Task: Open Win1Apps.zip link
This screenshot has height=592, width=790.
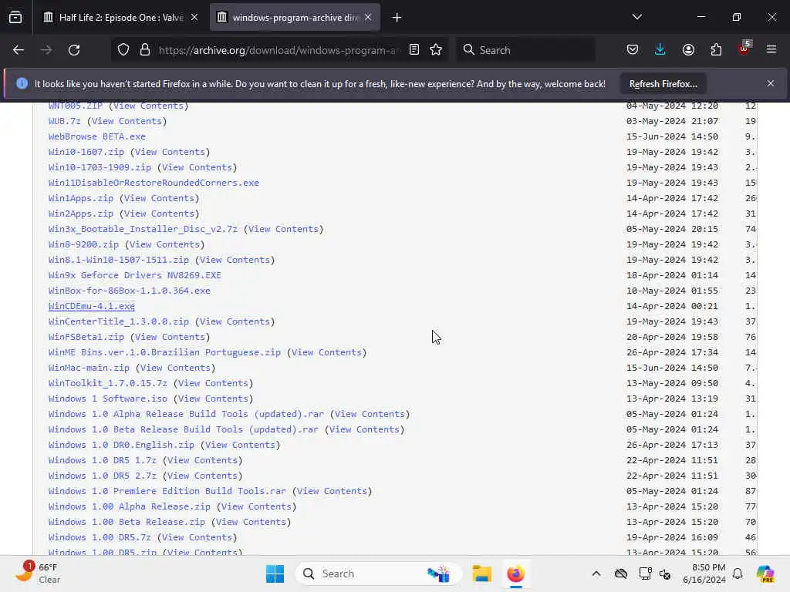Action: click(x=80, y=198)
